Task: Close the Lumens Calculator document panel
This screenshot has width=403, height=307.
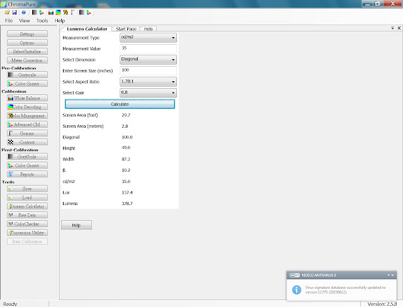Action: click(x=399, y=28)
